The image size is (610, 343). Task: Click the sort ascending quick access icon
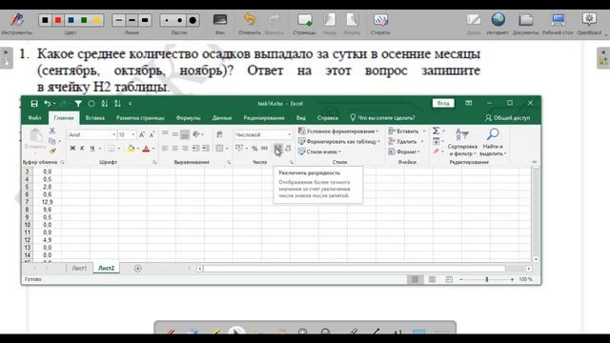click(x=105, y=104)
